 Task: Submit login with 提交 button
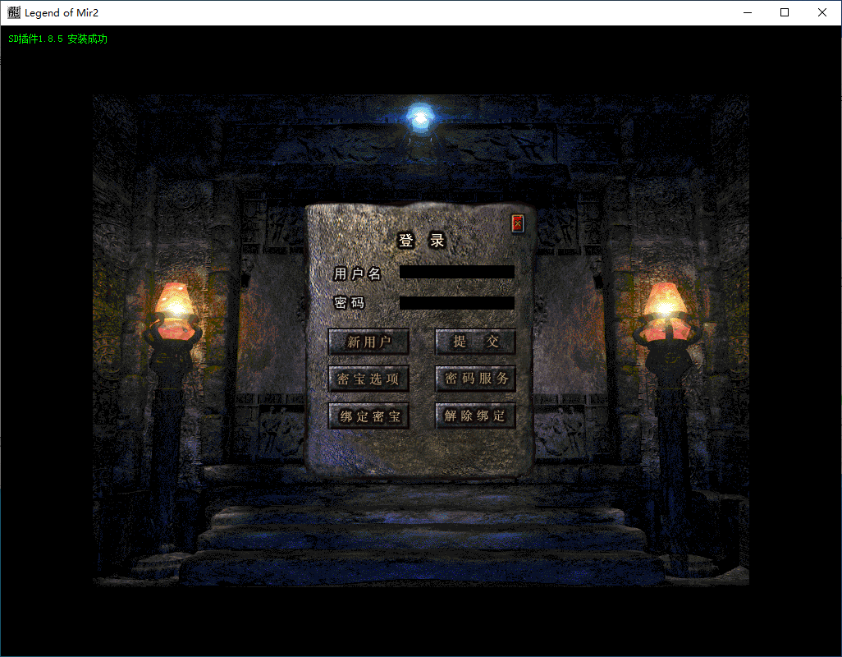(x=475, y=342)
